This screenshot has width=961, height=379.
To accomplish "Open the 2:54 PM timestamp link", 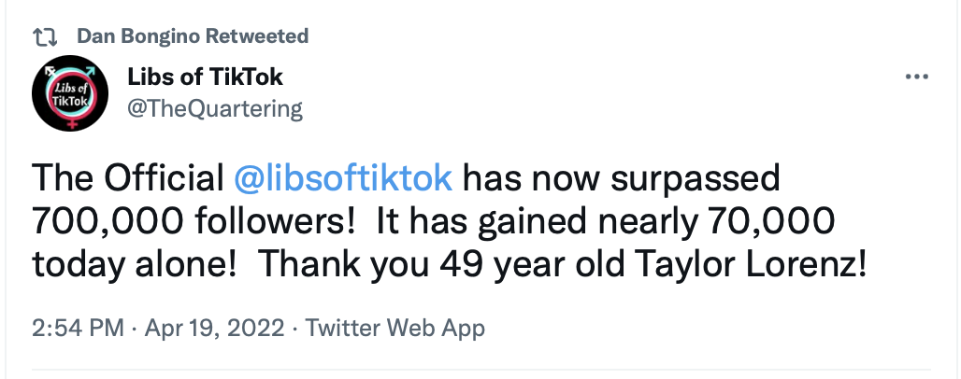I will [78, 329].
